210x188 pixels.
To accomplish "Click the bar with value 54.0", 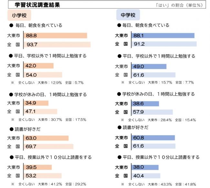I will 43,75.
